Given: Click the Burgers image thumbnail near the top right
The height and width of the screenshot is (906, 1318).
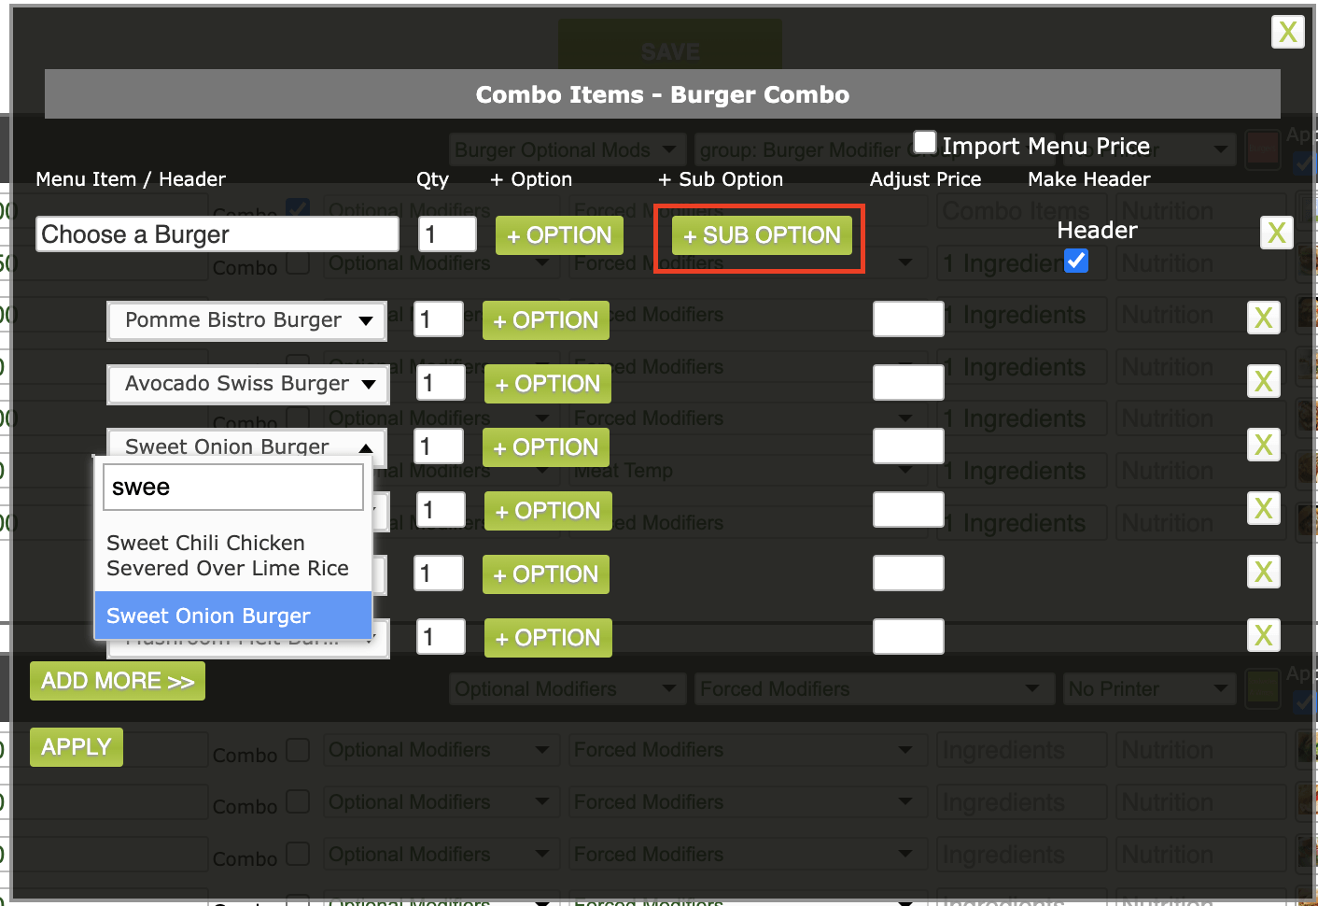Looking at the screenshot, I should tap(1263, 149).
